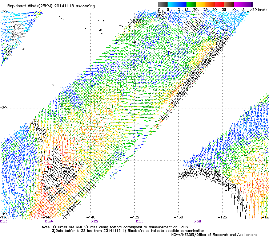Image resolution: width=269 pixels, height=237 pixels.
Task: Click the 'Data buffer is 22 hrs' note line
Action: coord(128,231)
